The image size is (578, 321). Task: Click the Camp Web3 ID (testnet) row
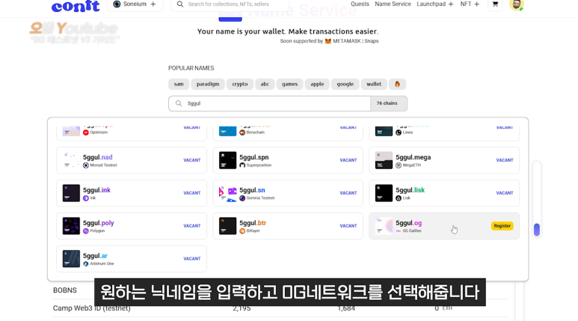point(280,308)
